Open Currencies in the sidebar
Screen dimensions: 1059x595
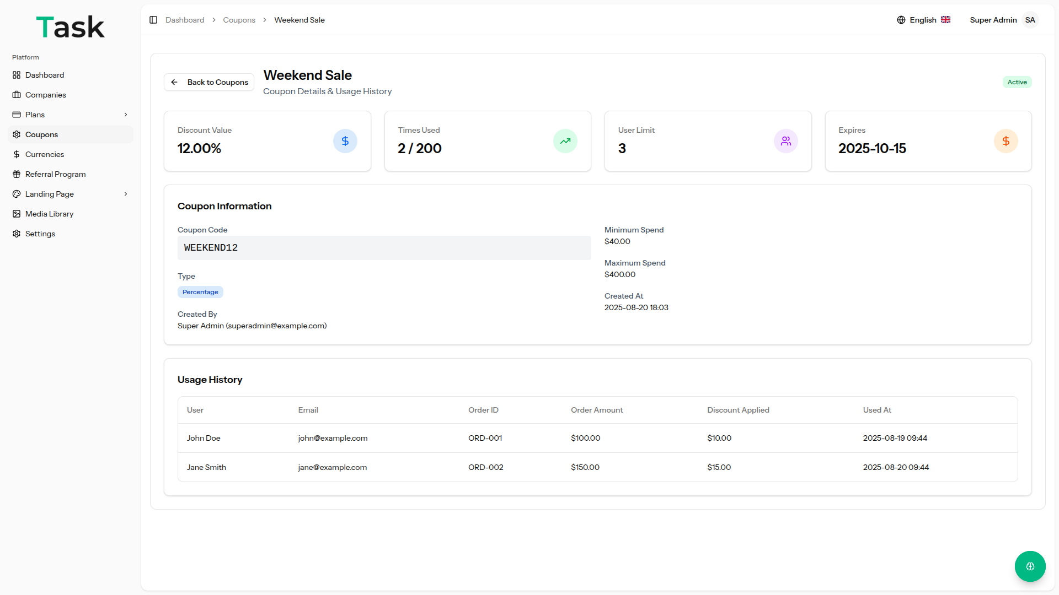tap(45, 154)
